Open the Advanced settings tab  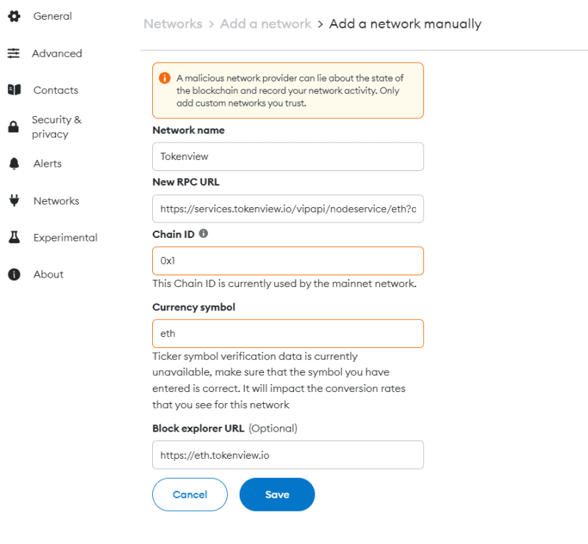tap(57, 53)
